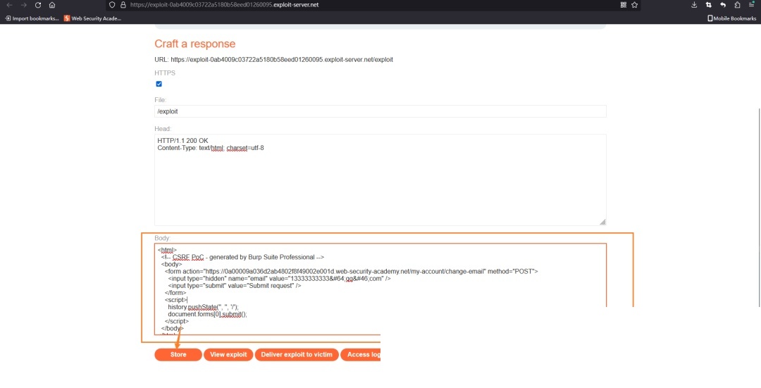Image resolution: width=761 pixels, height=388 pixels.
Task: Click Deliver exploit to victim button
Action: click(297, 354)
